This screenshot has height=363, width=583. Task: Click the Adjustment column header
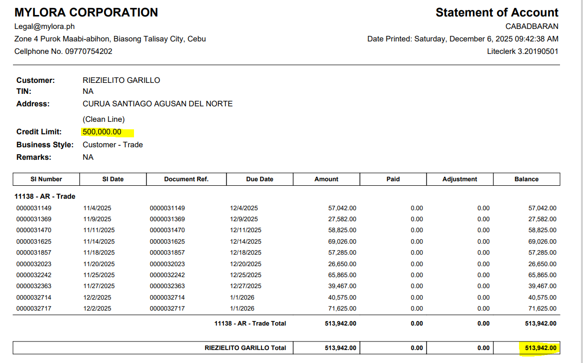[x=459, y=179]
